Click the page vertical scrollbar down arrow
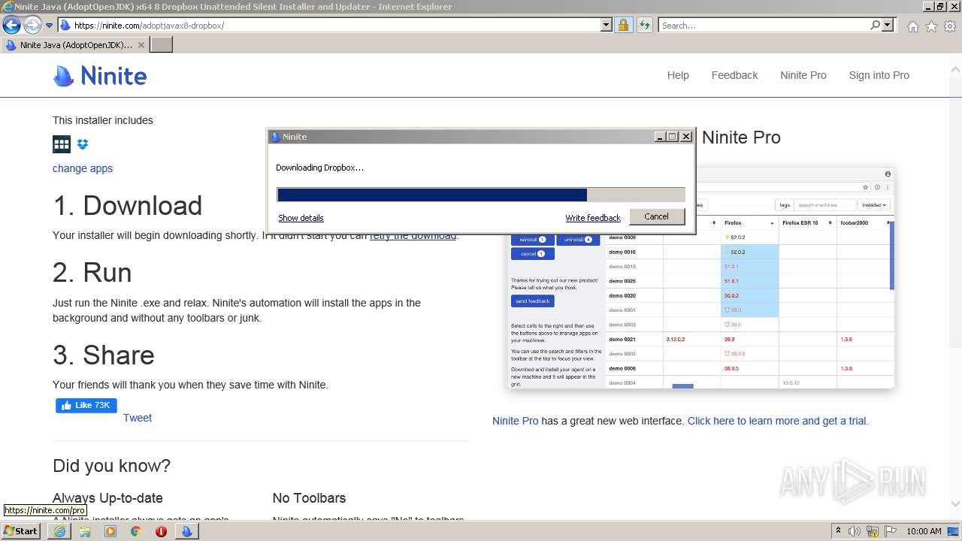 pos(955,504)
